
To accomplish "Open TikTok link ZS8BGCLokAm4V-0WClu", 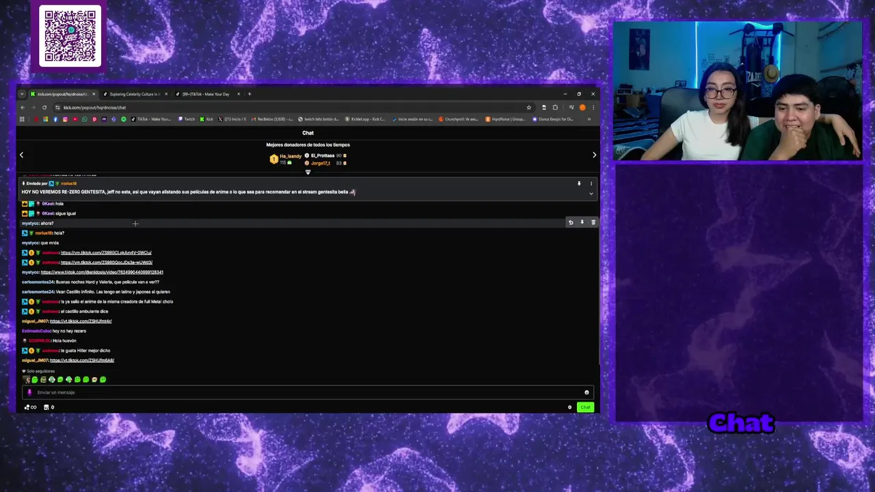I will coord(106,253).
